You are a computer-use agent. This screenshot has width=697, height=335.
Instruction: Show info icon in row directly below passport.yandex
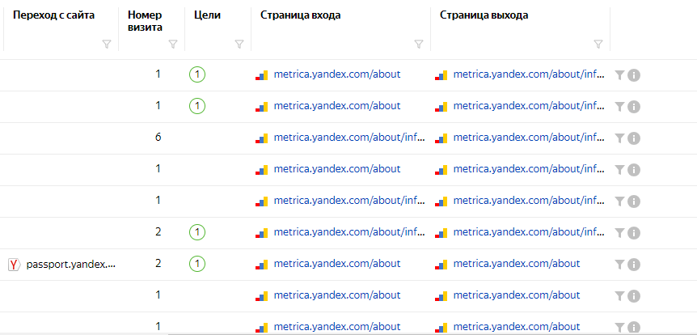634,296
